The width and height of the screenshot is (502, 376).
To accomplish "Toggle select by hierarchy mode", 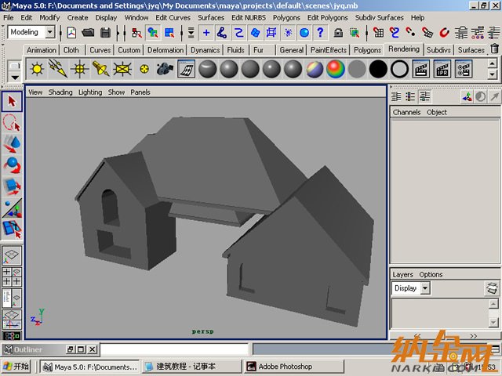I will pos(136,33).
